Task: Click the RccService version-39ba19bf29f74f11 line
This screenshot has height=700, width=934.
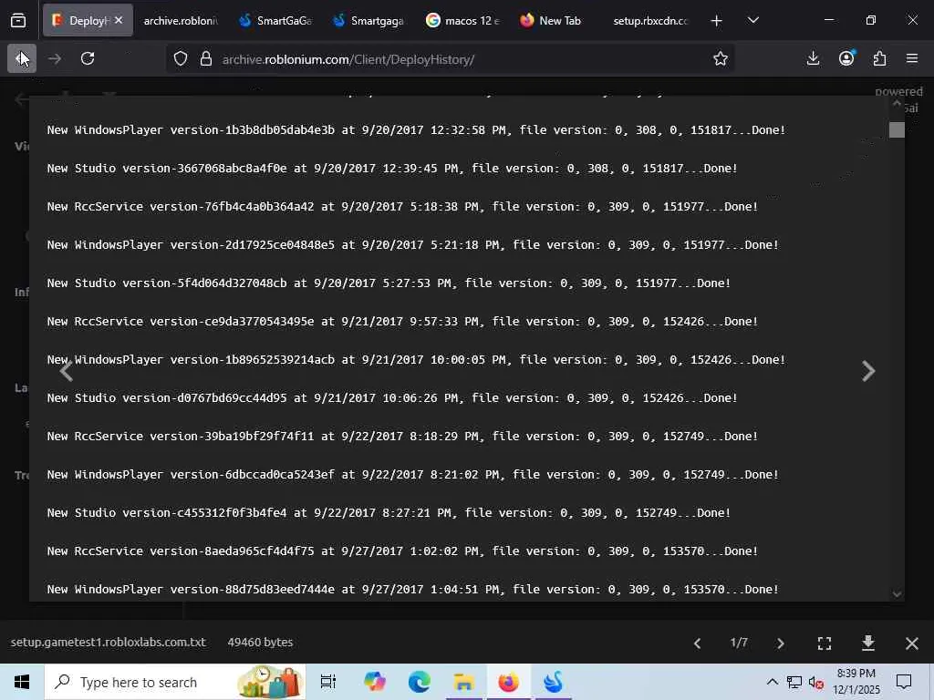Action: coord(402,437)
